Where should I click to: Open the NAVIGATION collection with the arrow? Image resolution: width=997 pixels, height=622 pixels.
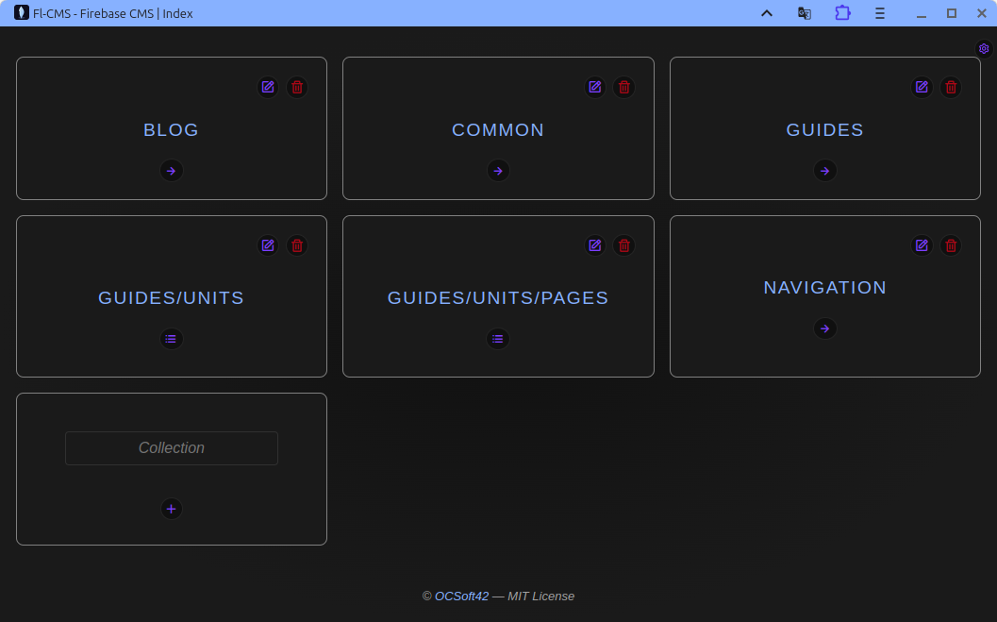[x=824, y=328]
